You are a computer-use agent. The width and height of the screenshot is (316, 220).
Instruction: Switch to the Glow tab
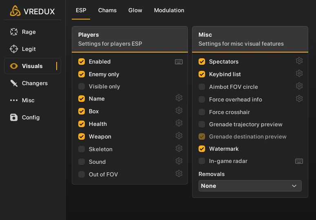(x=135, y=10)
